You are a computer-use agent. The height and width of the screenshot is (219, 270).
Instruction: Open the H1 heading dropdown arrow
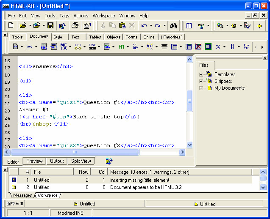pos(128,47)
